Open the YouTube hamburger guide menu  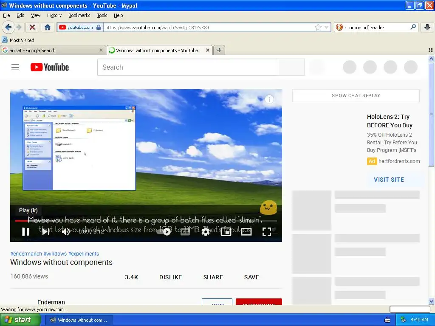(15, 67)
